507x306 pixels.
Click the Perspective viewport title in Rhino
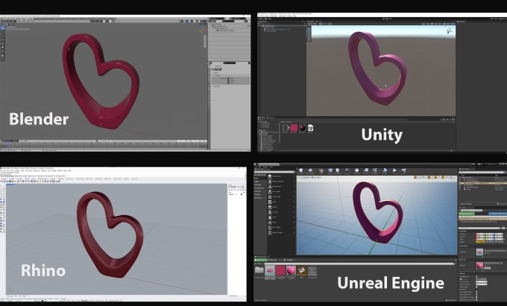[11, 185]
